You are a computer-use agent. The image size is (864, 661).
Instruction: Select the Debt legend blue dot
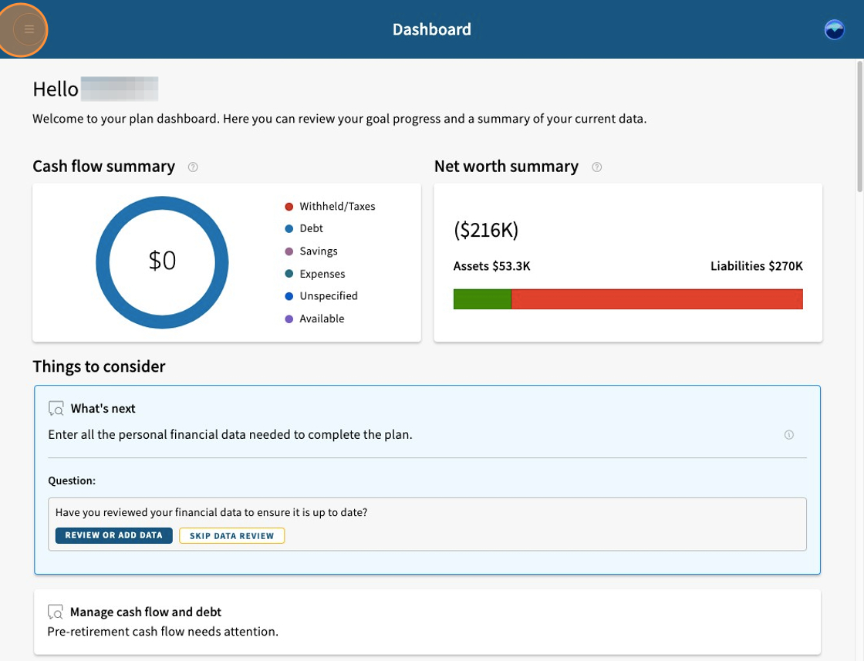289,228
